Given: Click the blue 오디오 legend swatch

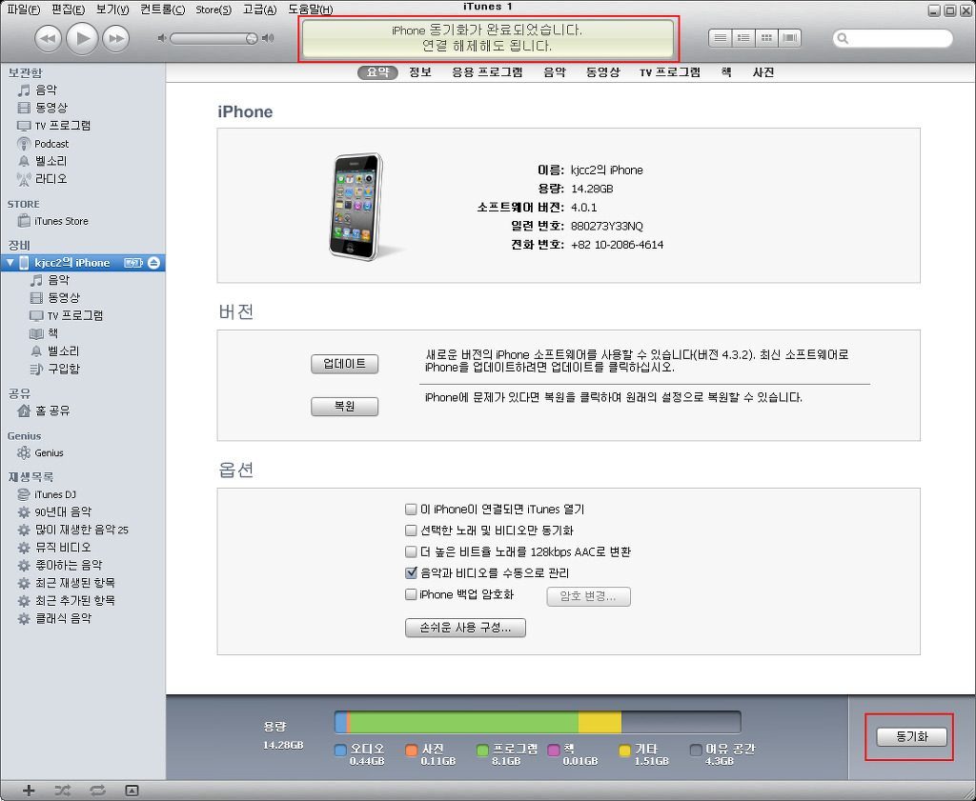Looking at the screenshot, I should (x=340, y=750).
